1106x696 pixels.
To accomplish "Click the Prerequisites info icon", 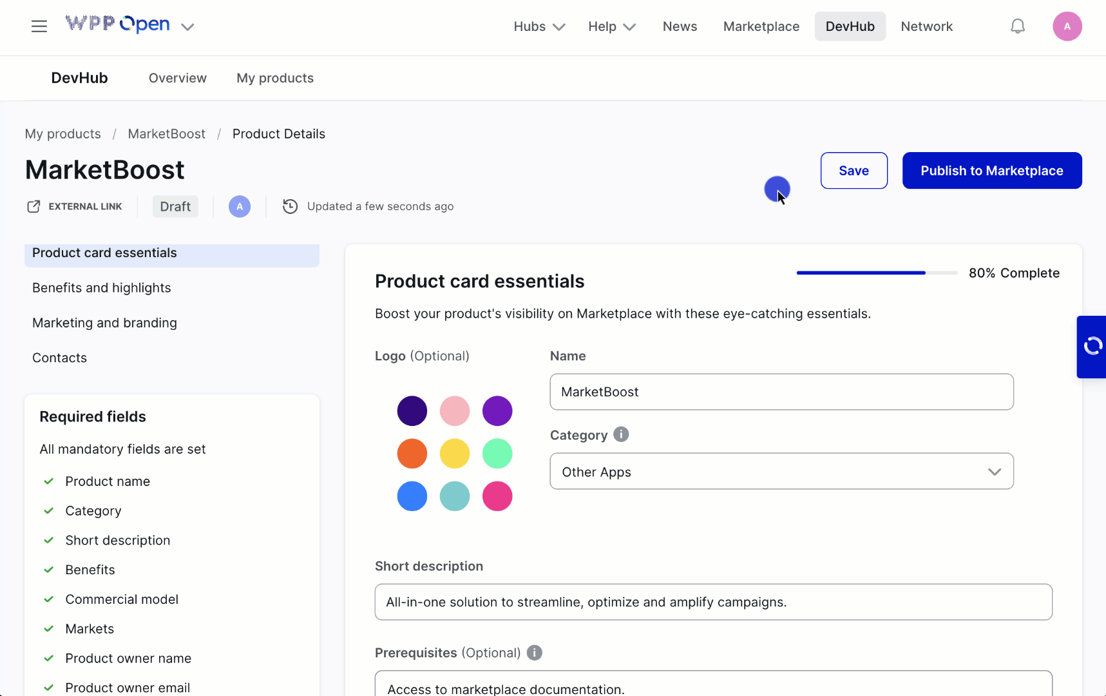I will click(x=535, y=653).
